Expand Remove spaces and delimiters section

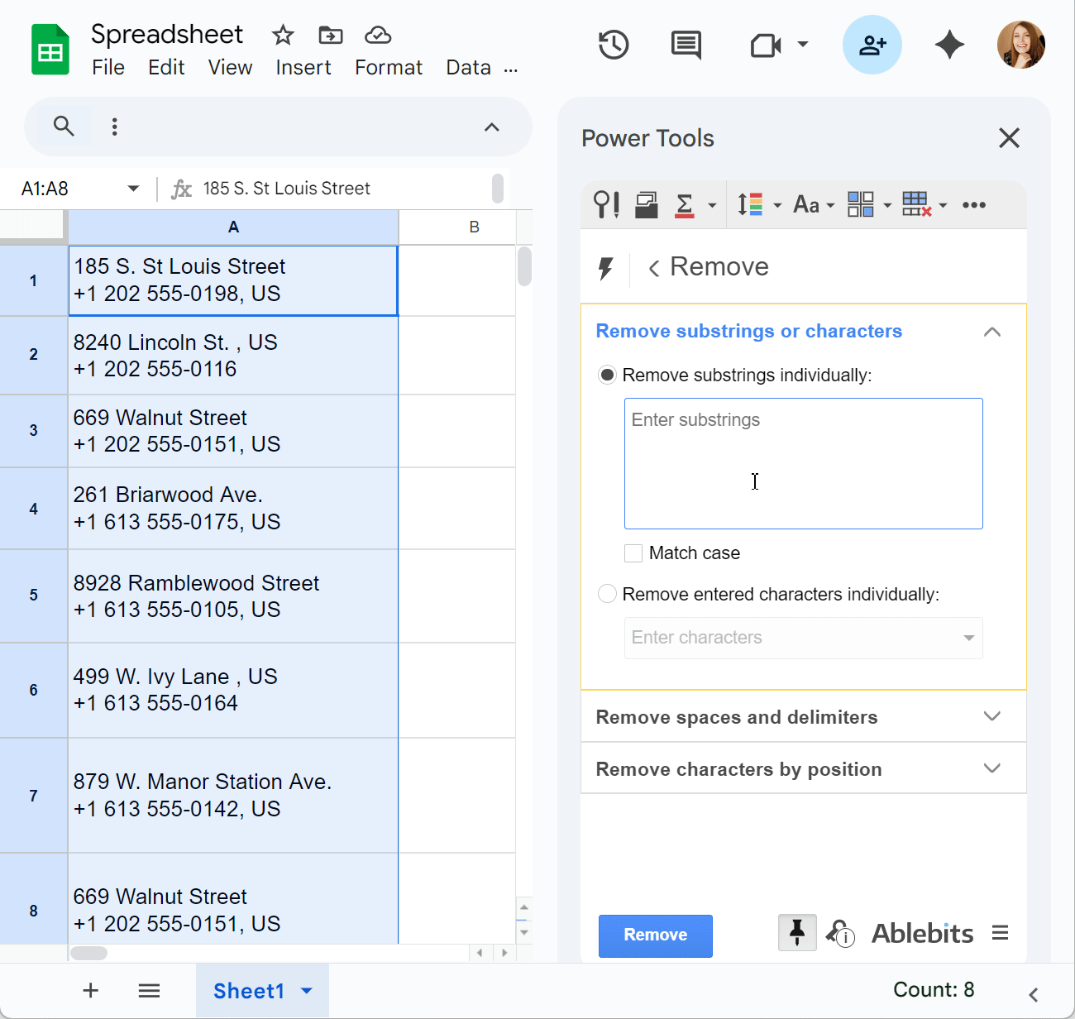click(x=992, y=716)
